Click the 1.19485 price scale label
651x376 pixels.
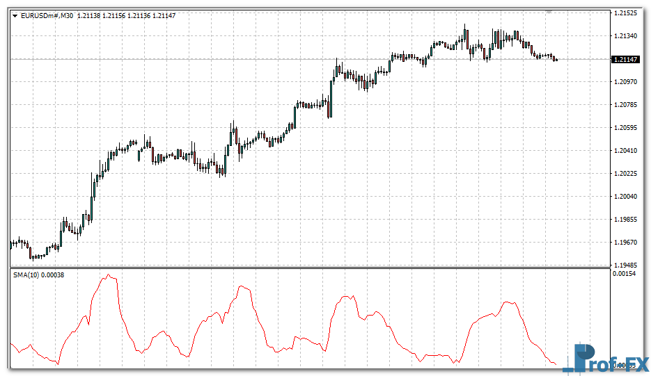tap(625, 265)
